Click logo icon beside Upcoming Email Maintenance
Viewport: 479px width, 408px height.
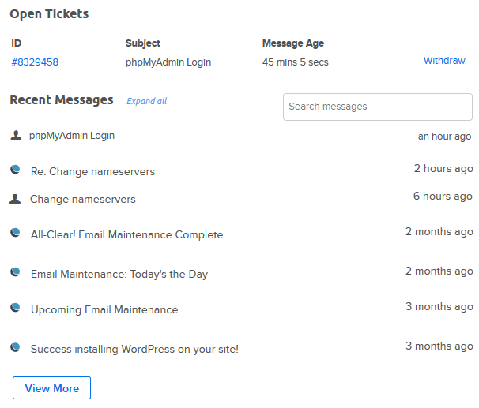coord(15,307)
